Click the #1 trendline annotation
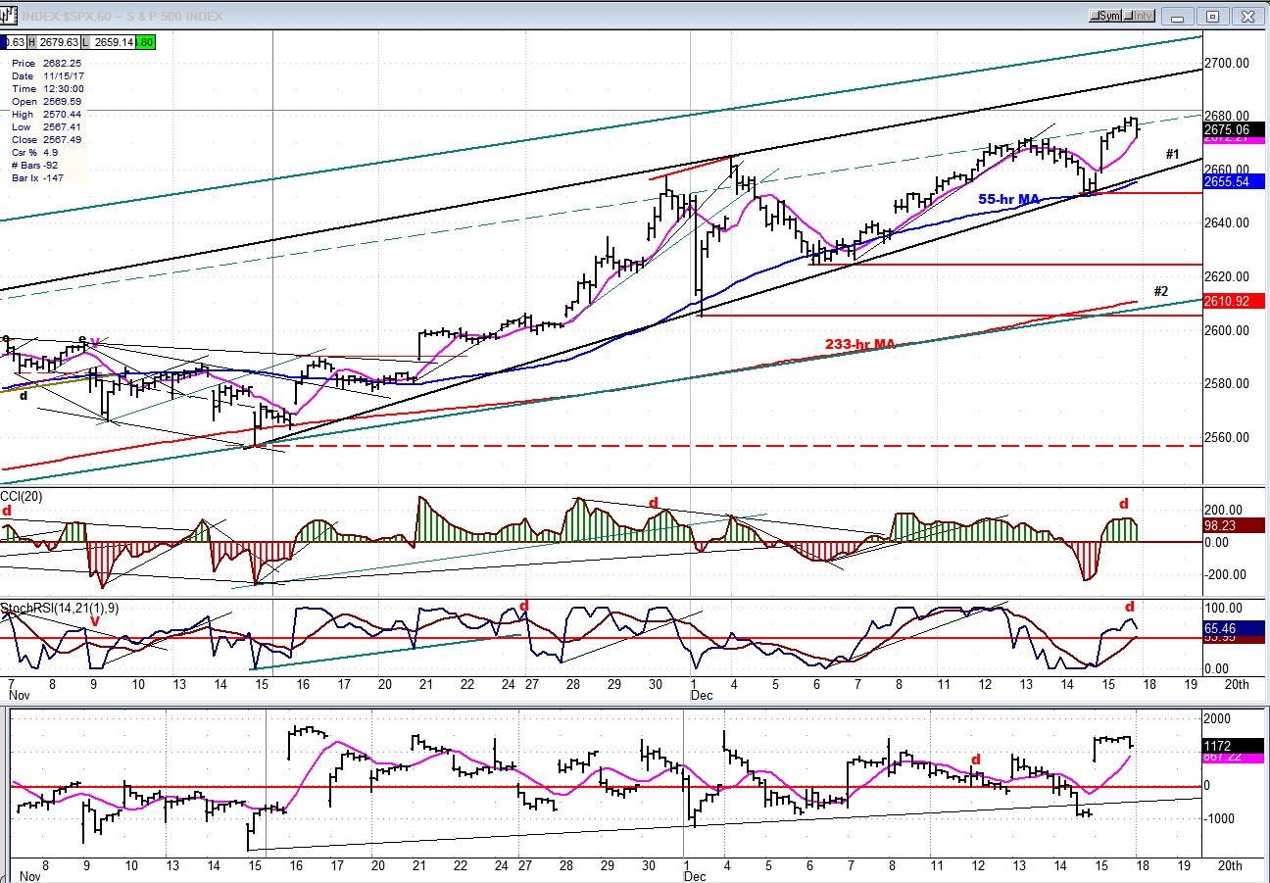1270x883 pixels. click(1172, 154)
